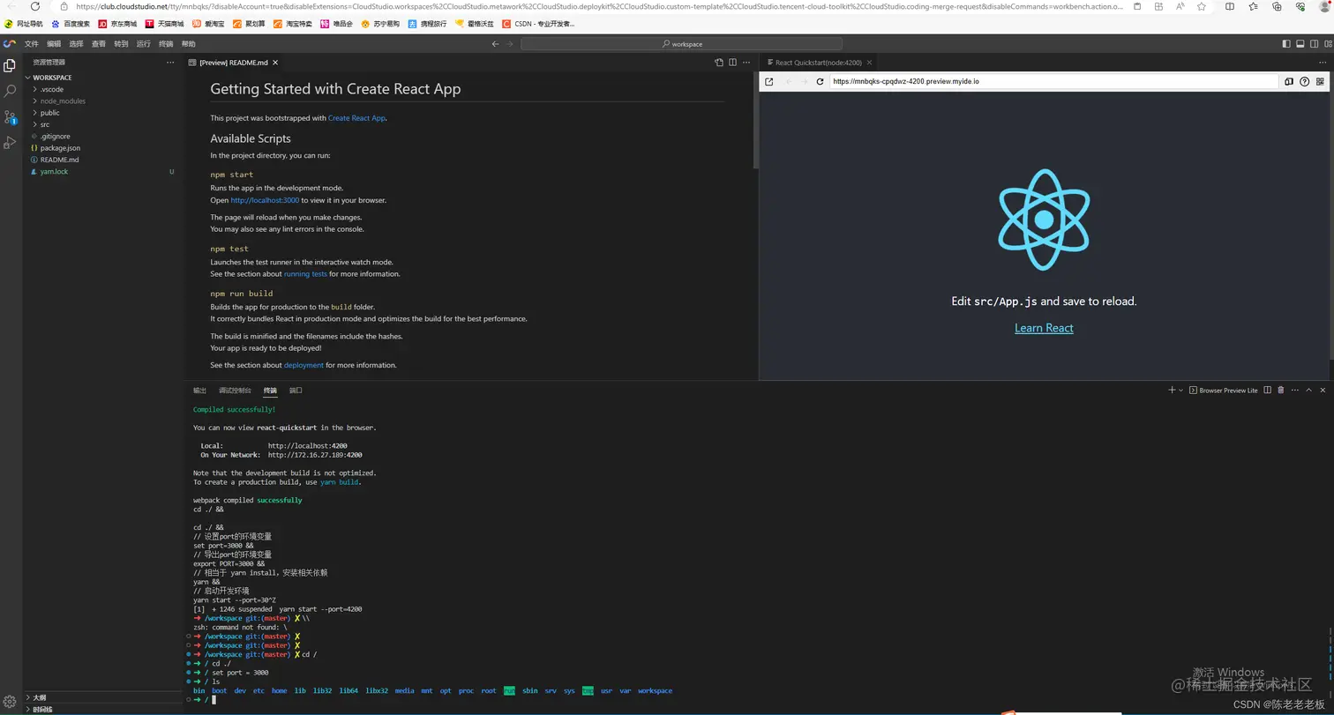Viewport: 1334px width, 715px height.
Task: Customize layout icon in title bar
Action: tap(1326, 43)
